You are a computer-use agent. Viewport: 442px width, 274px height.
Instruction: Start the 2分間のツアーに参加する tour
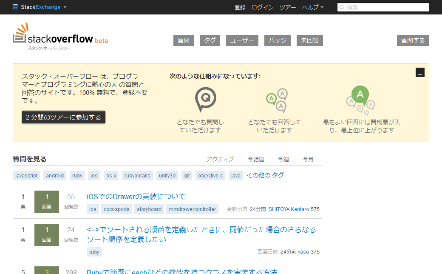pyautogui.click(x=63, y=117)
